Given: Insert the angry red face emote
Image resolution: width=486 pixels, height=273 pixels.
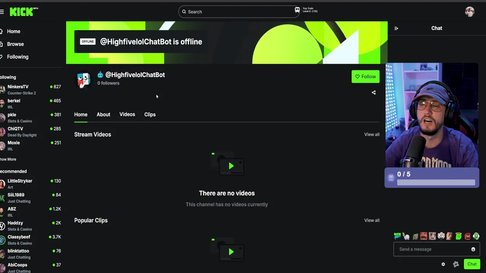Looking at the screenshot, I should point(467,236).
